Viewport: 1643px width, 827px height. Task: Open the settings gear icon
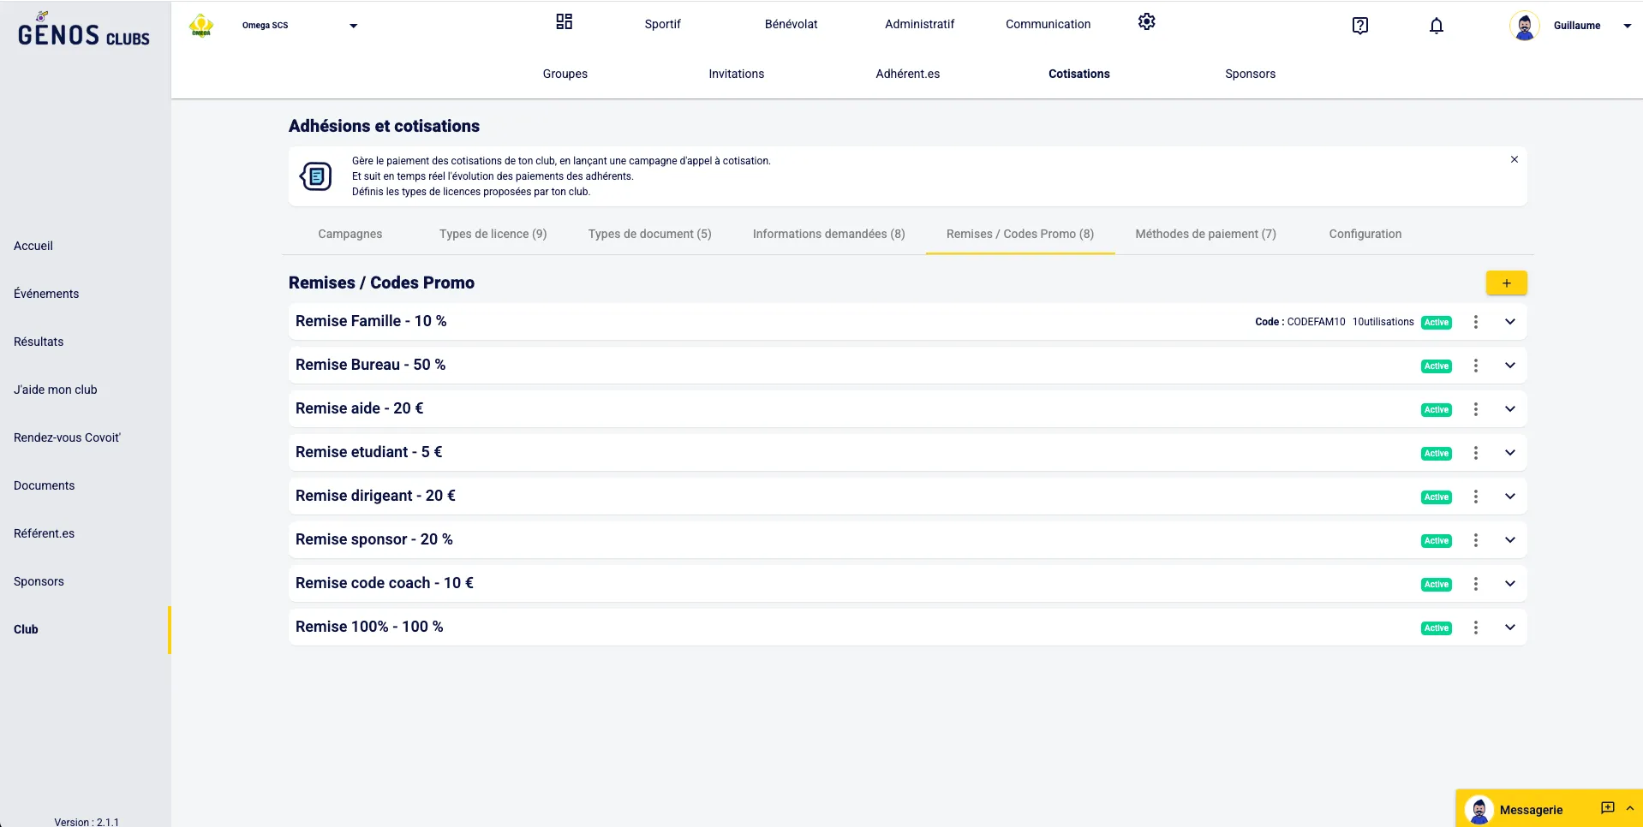(x=1146, y=22)
